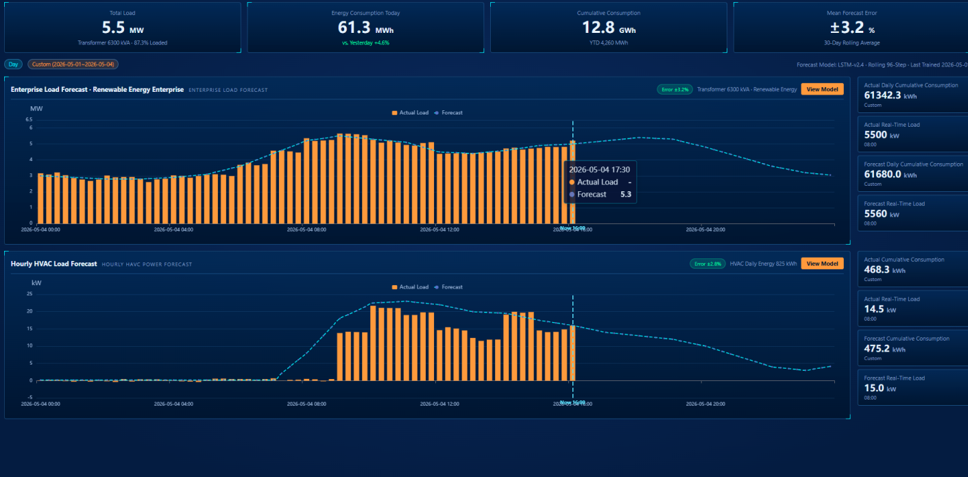Click the 2026-05-04 08:00 axis label in Enterprise chart
Viewport: 968px width, 477px height.
(x=306, y=230)
